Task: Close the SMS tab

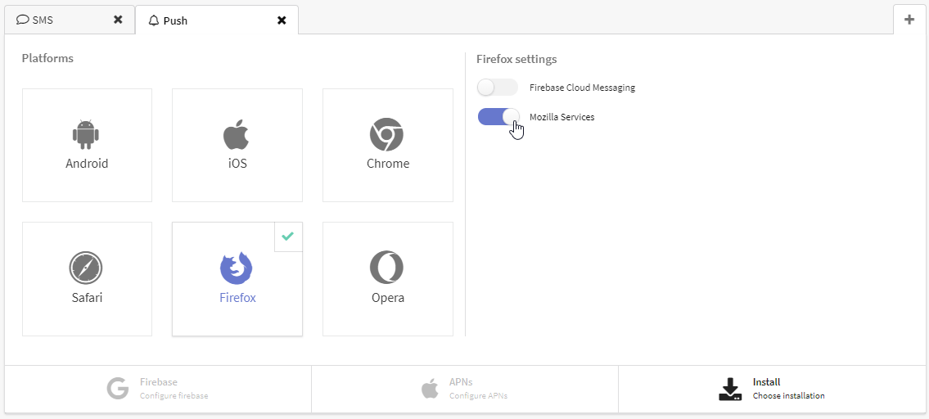Action: [118, 20]
